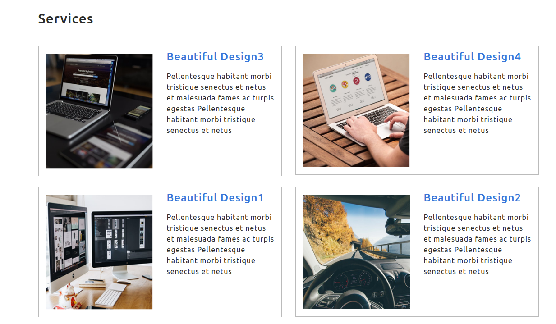The width and height of the screenshot is (556, 324).
Task: Open the Beautiful Design3 heading link
Action: [x=215, y=57]
